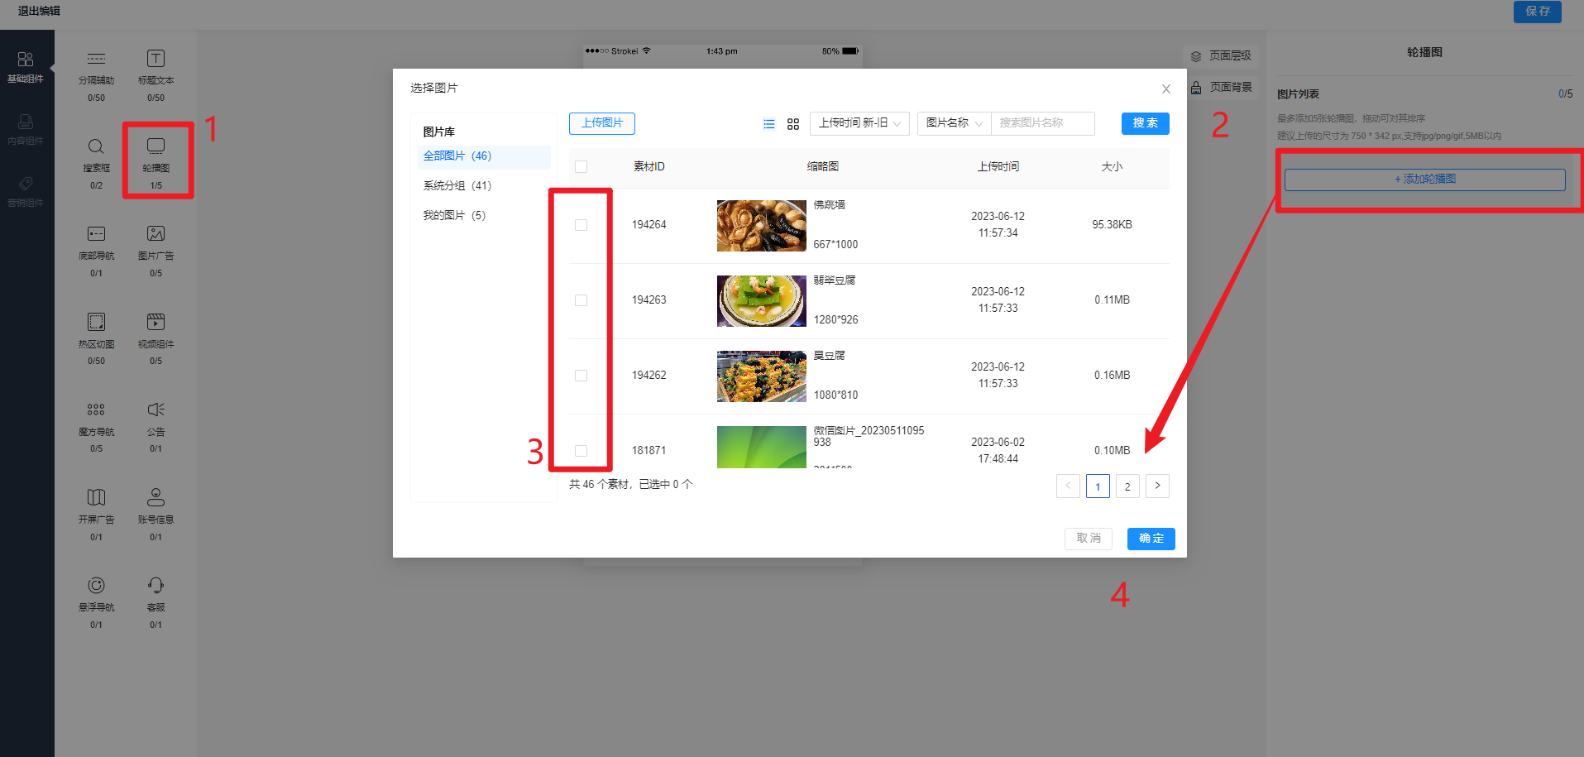Image resolution: width=1584 pixels, height=757 pixels.
Task: Open the 上传时间 新-旧 sort dropdown
Action: point(859,123)
